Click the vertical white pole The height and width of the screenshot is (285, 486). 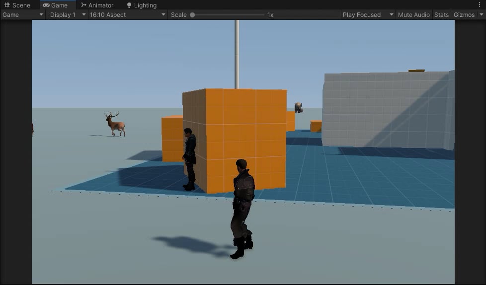pos(237,54)
